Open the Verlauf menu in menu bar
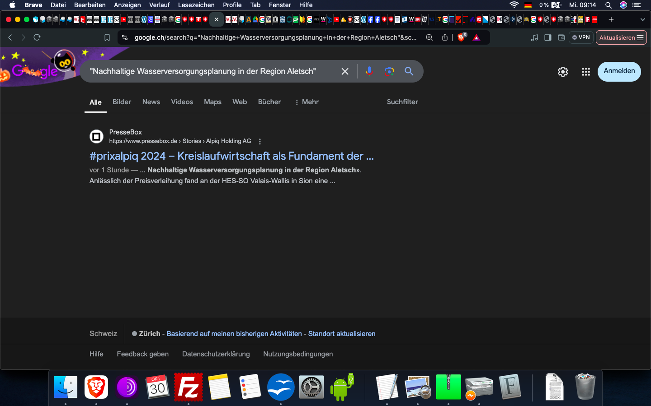The height and width of the screenshot is (406, 651). tap(159, 5)
